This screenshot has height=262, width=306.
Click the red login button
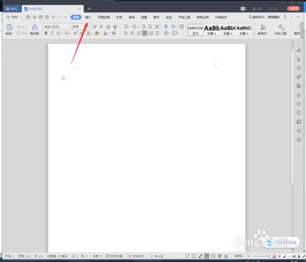point(293,9)
